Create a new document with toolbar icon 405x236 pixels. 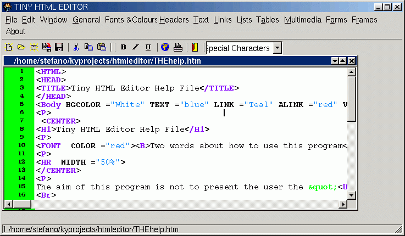click(9, 48)
